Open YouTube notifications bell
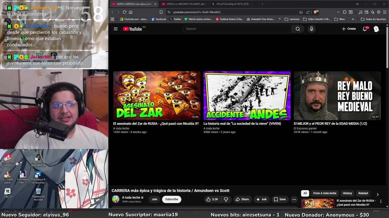Viewport: 389px width, 218px height. point(365,29)
